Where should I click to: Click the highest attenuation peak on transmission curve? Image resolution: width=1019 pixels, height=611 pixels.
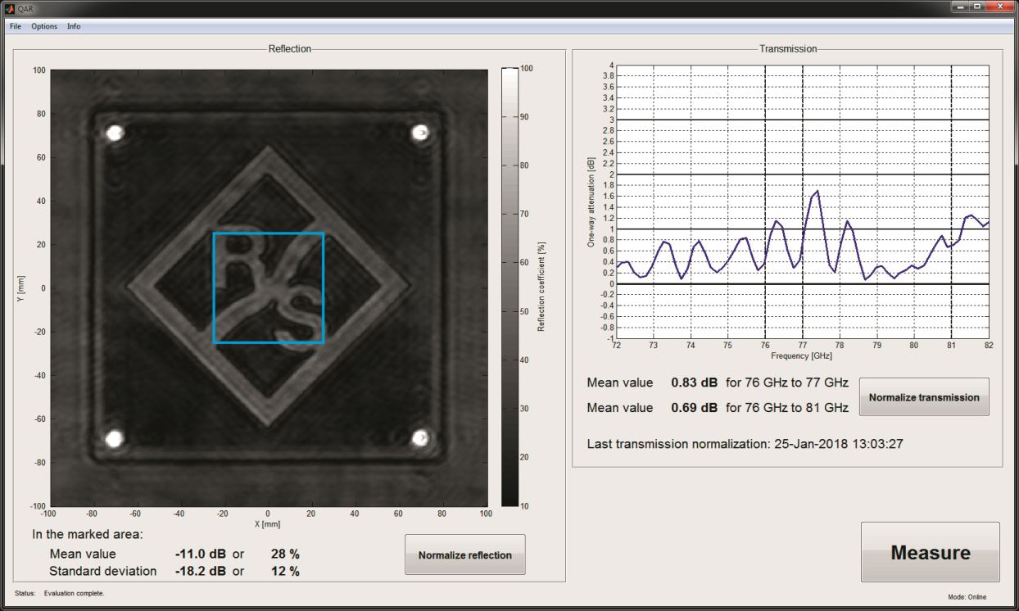[817, 192]
